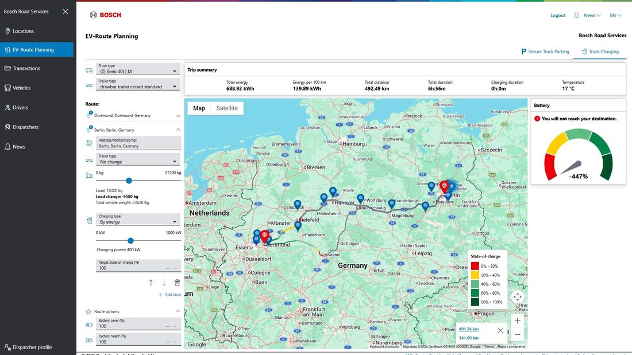The height and width of the screenshot is (355, 632).
Task: Move stop down with arrow icon
Action: (164, 283)
